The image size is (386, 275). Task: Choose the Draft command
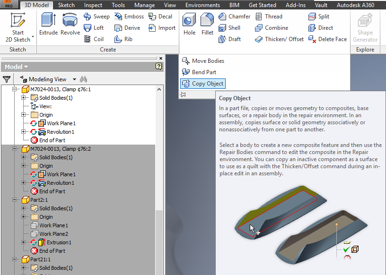pos(229,39)
